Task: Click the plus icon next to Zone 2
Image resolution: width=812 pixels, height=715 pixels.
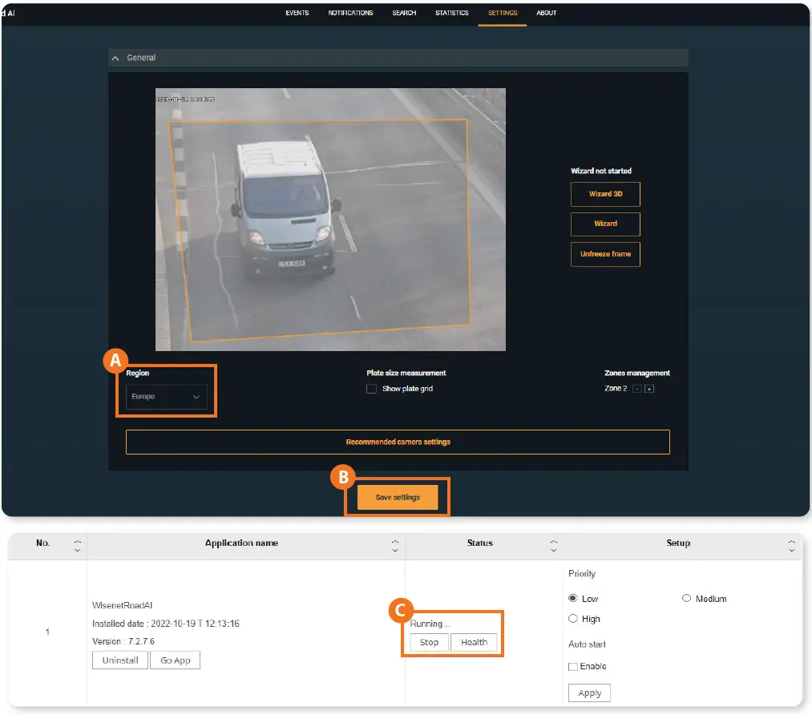Action: (649, 389)
